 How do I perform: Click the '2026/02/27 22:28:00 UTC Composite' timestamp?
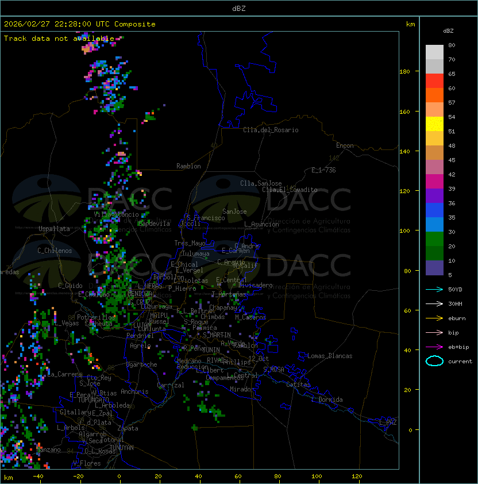click(80, 24)
